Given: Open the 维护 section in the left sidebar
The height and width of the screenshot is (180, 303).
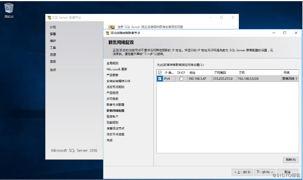Looking at the screenshot, I should (x=52, y=41).
